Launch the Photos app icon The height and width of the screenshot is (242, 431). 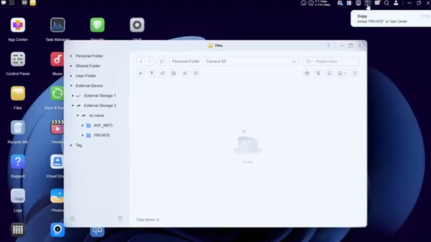tap(57, 196)
